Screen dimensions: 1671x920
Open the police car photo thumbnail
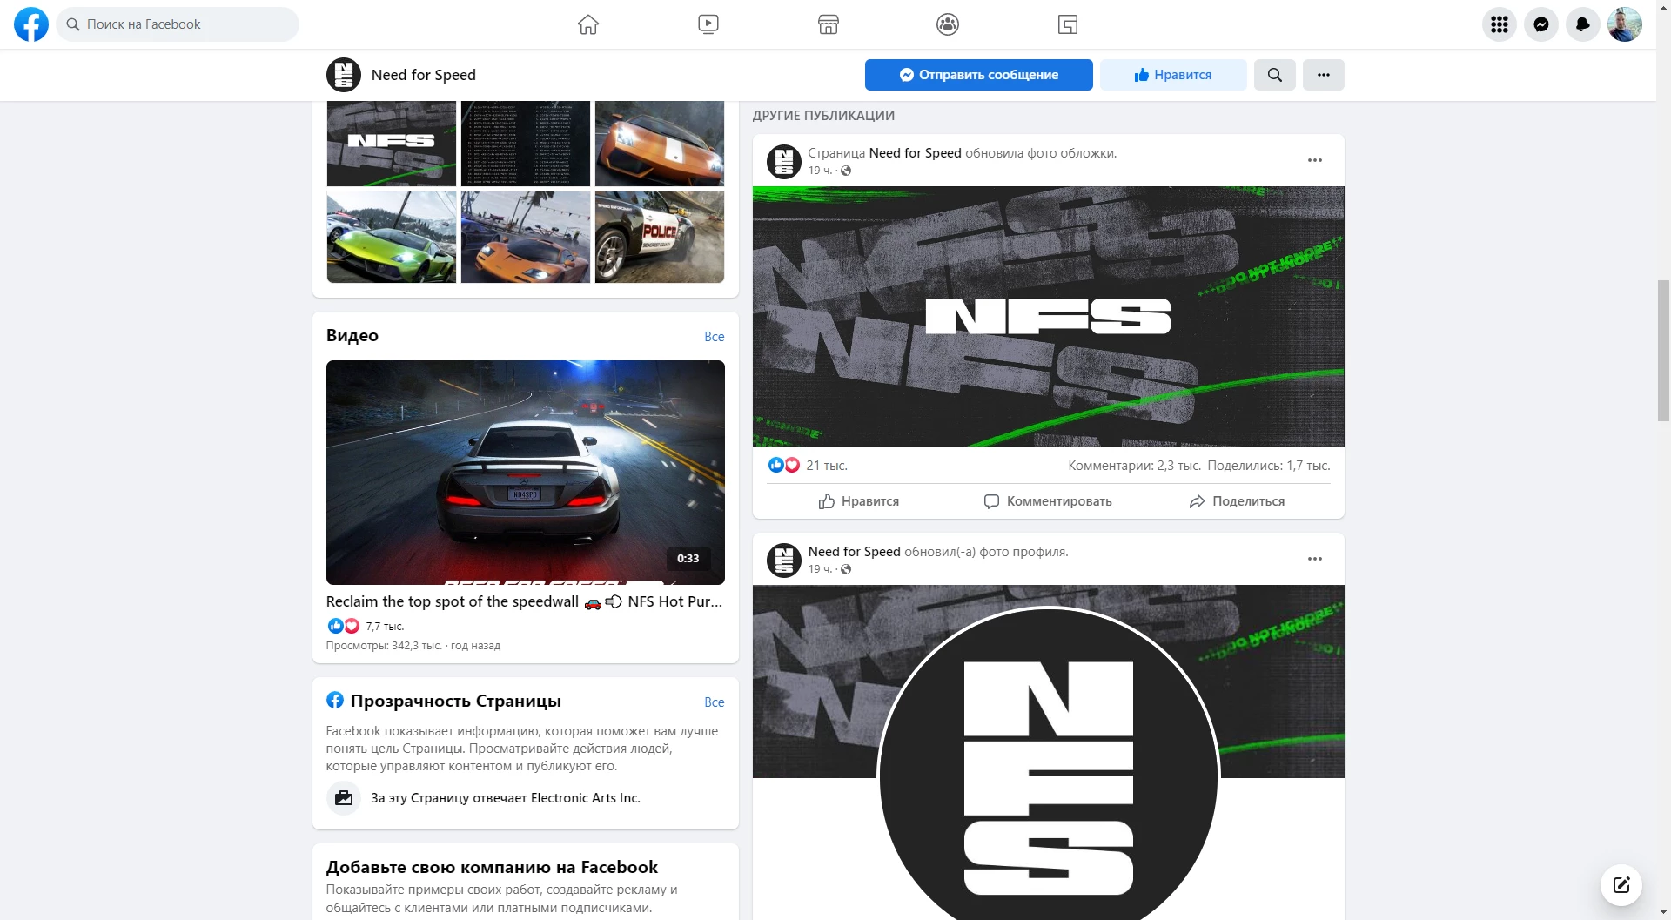(660, 237)
